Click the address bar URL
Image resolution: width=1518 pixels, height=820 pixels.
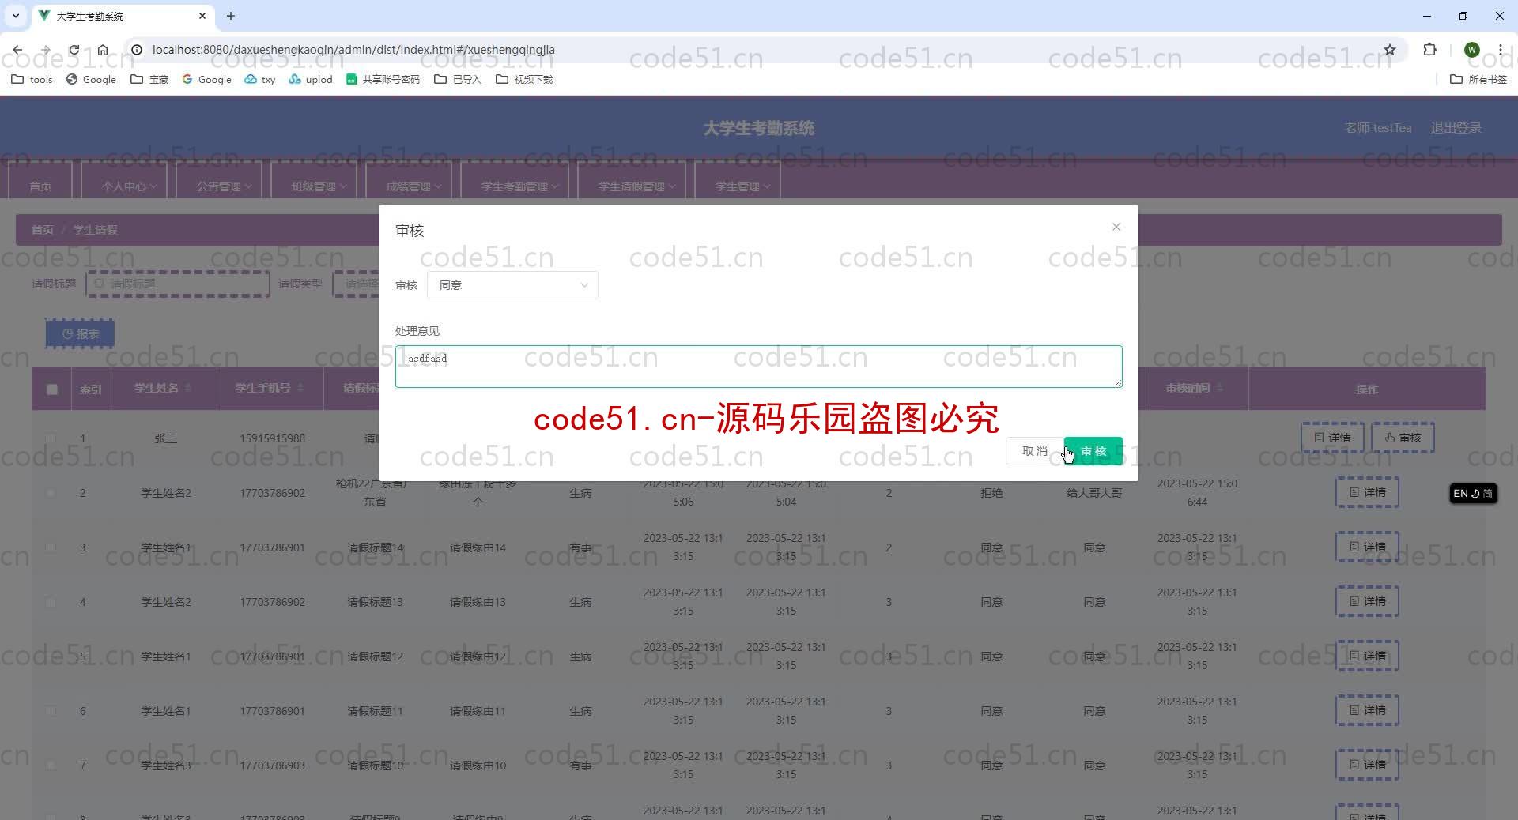click(353, 50)
